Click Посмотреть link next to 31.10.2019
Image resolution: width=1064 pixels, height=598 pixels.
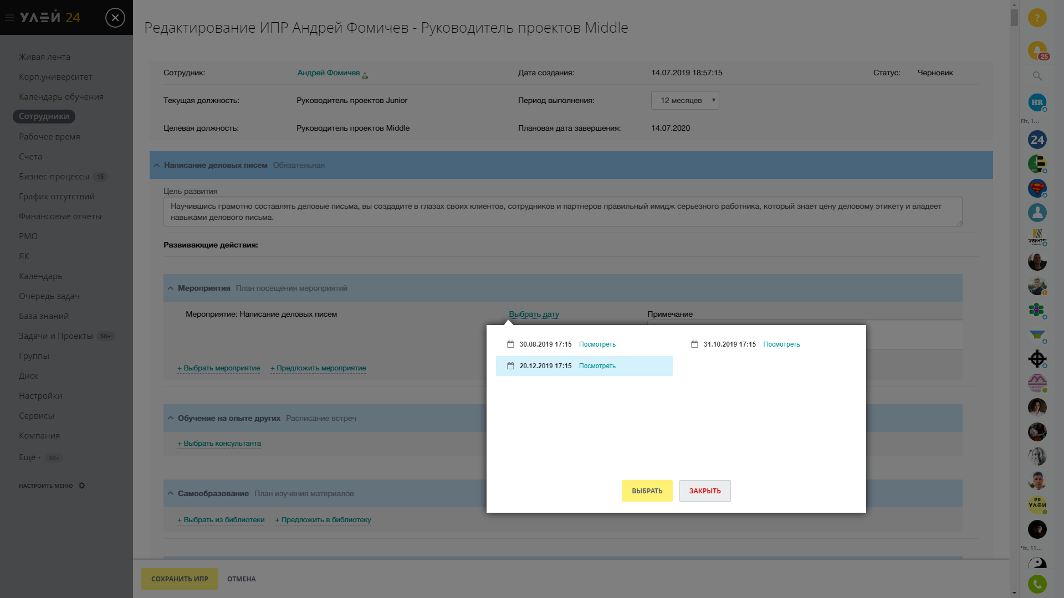781,344
